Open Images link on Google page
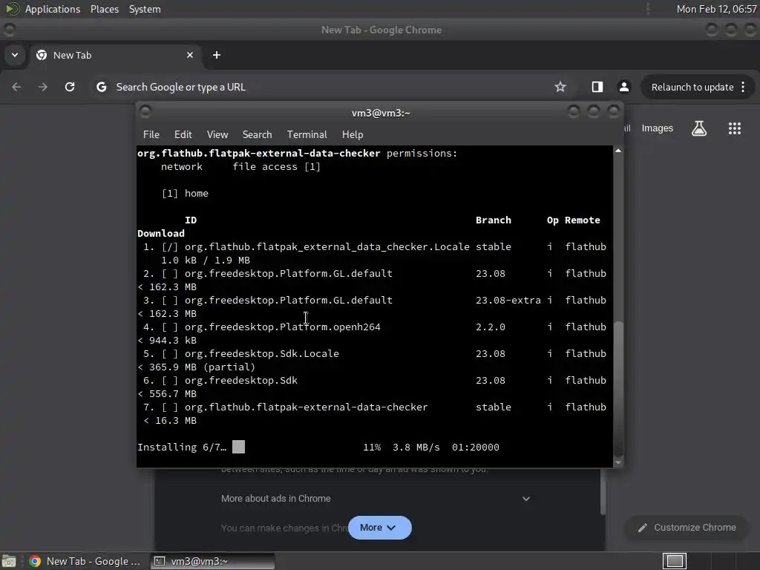Viewport: 760px width, 570px height. [658, 128]
